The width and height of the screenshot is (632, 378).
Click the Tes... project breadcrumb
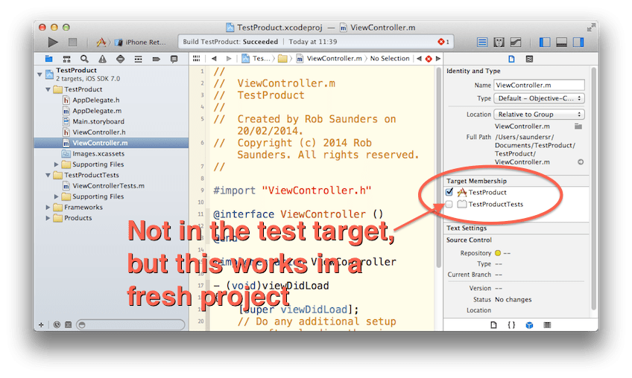256,59
